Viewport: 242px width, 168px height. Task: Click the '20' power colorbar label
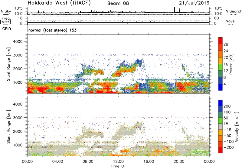226,58
